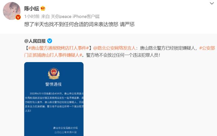Enlarge the blue 警情通报 image

54,99
